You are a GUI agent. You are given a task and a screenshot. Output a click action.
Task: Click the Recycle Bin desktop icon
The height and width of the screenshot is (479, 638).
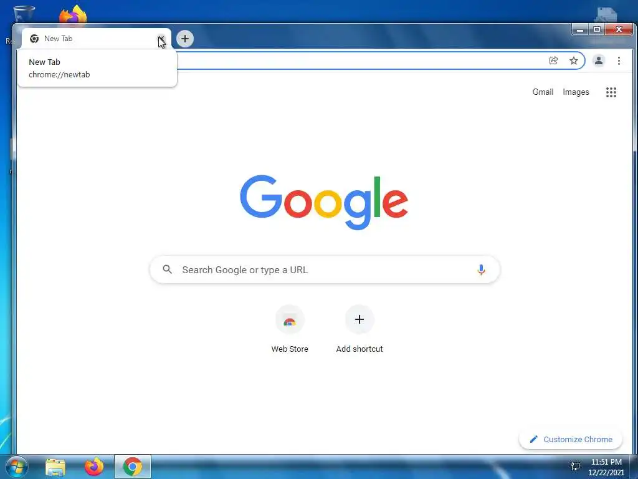[24, 14]
